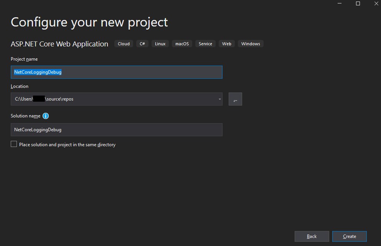Click the Solution name info icon
This screenshot has width=381, height=246.
[46, 116]
